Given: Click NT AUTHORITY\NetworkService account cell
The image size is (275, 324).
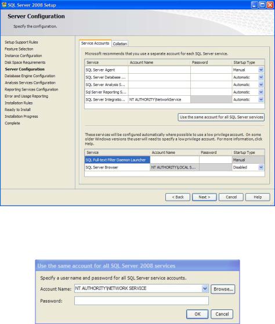Looking at the screenshot, I should [159, 100].
